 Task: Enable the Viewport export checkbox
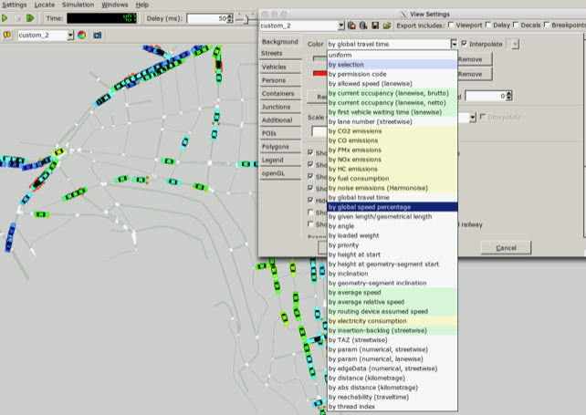point(449,26)
